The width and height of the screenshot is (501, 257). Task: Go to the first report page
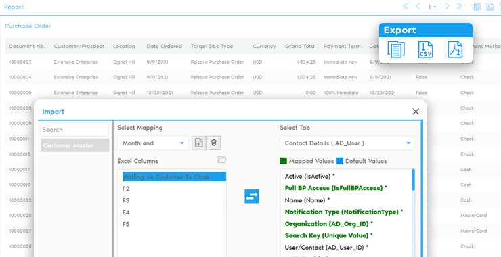tap(406, 6)
